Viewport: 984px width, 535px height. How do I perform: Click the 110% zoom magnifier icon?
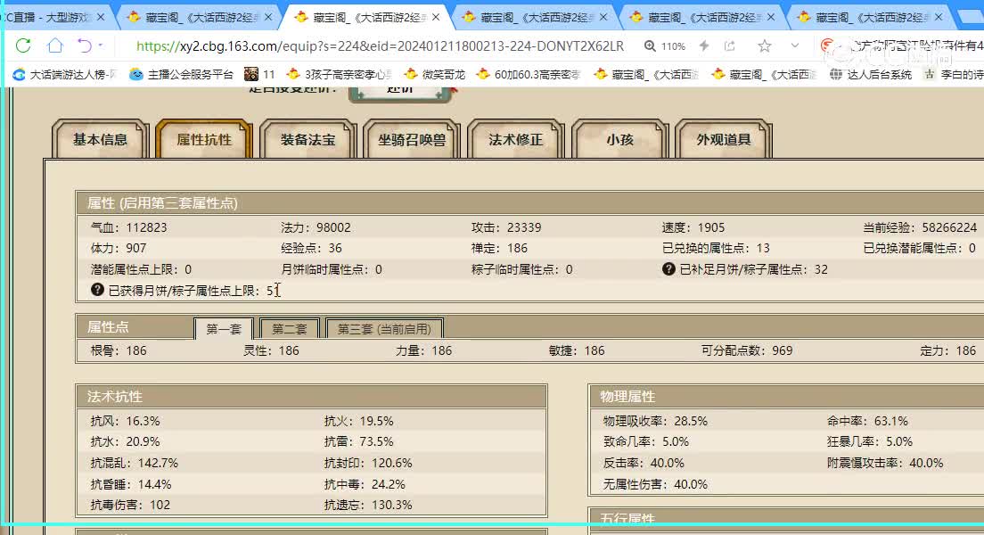[x=650, y=45]
